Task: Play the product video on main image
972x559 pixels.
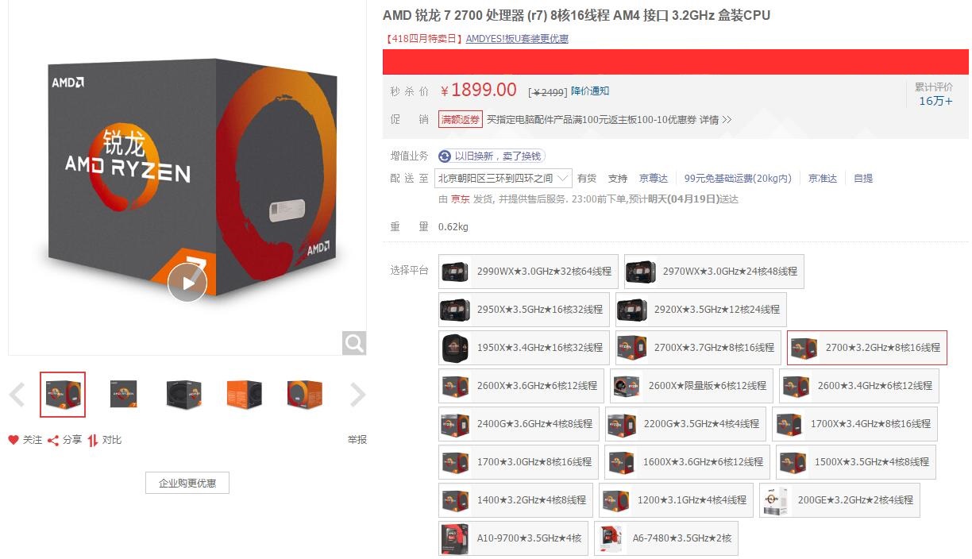Action: 187,283
